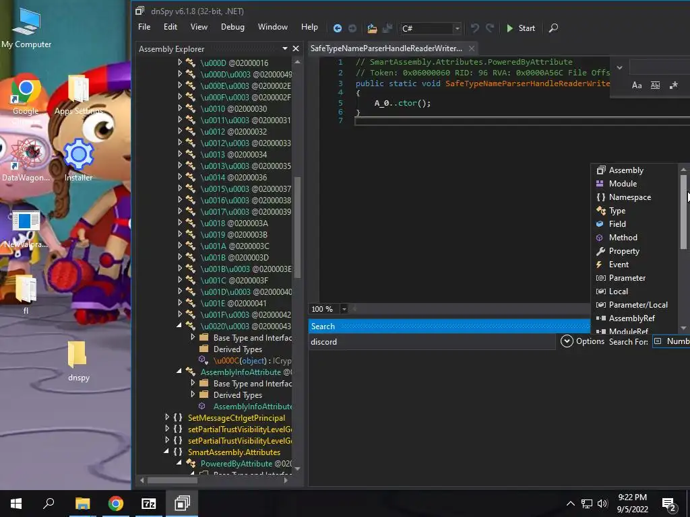Open the Search For combo box
The image size is (690, 517).
click(x=670, y=341)
